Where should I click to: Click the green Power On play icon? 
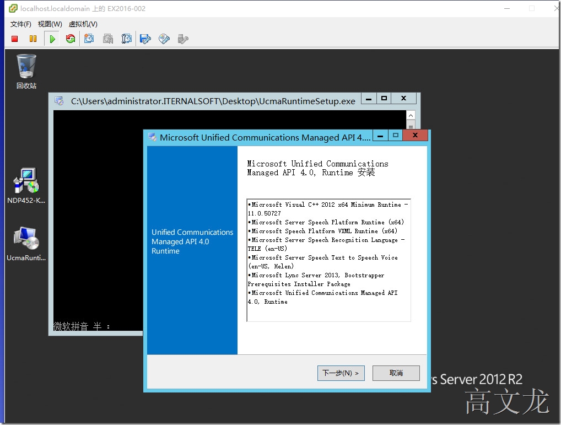coord(52,39)
